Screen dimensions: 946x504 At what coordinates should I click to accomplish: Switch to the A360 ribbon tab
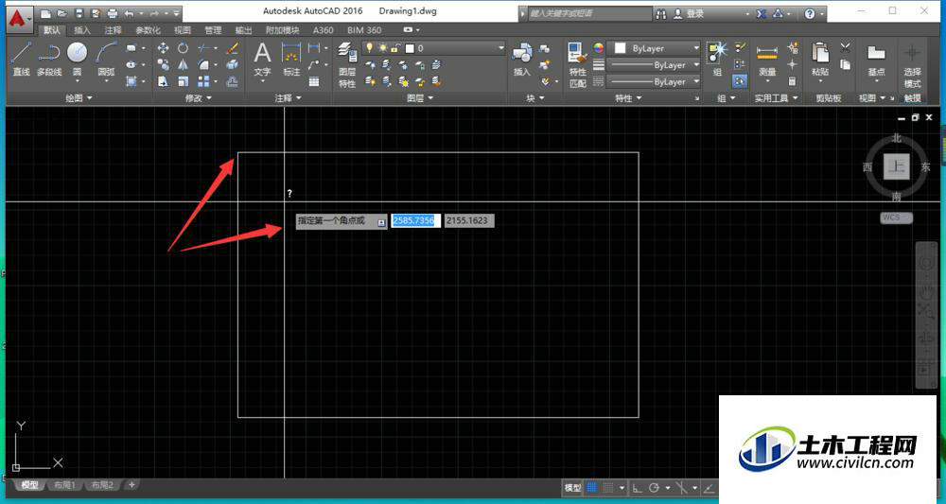click(323, 30)
